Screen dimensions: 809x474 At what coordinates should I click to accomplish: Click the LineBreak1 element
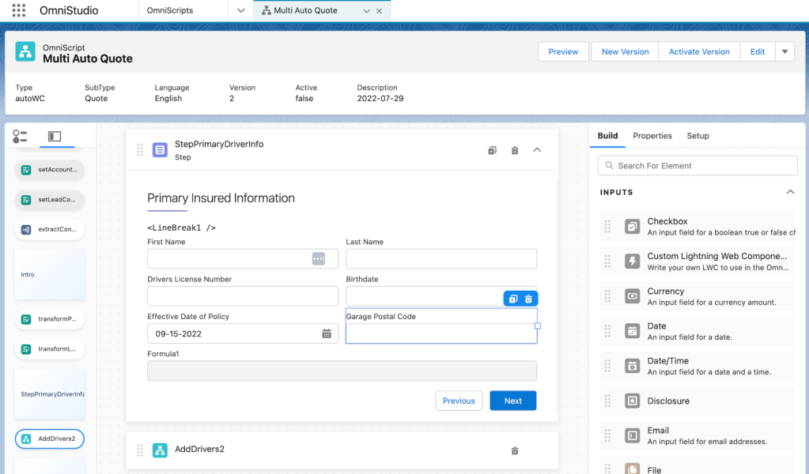[182, 228]
